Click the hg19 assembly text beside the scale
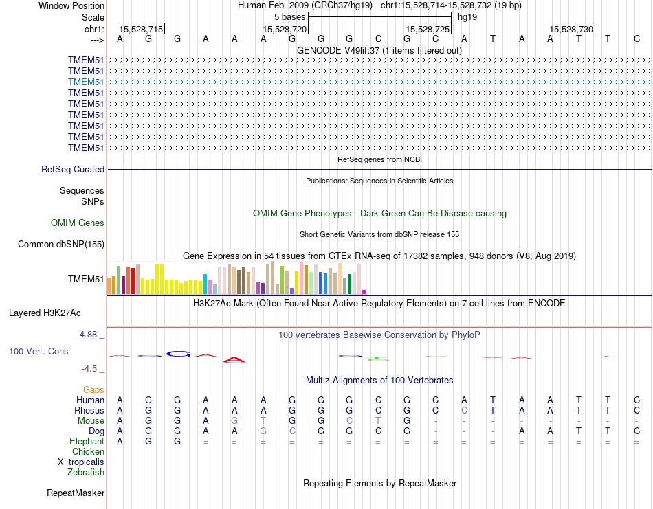The image size is (653, 509). [x=467, y=17]
